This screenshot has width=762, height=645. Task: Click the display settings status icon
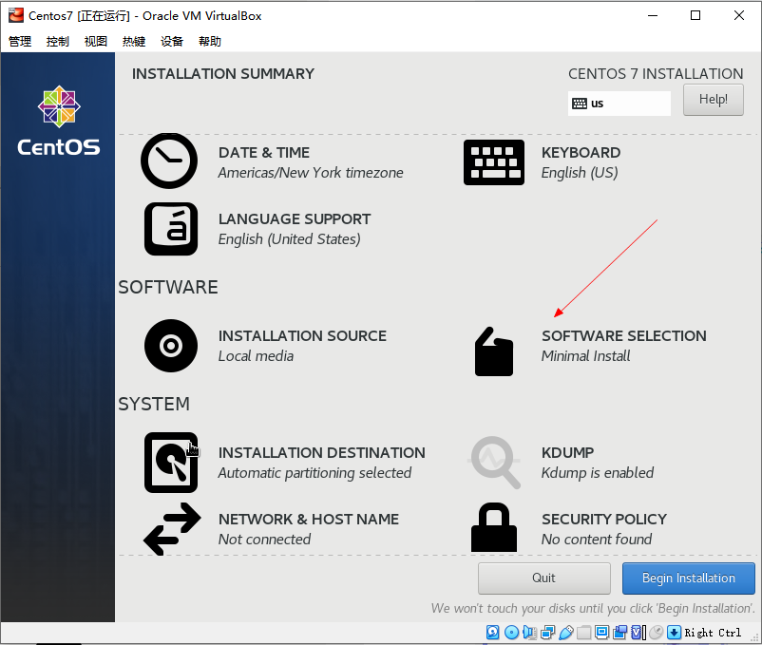pyautogui.click(x=601, y=633)
